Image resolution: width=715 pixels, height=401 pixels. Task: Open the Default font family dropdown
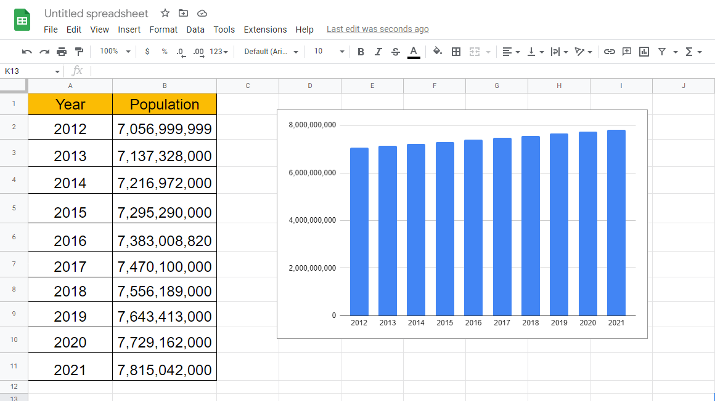[271, 52]
